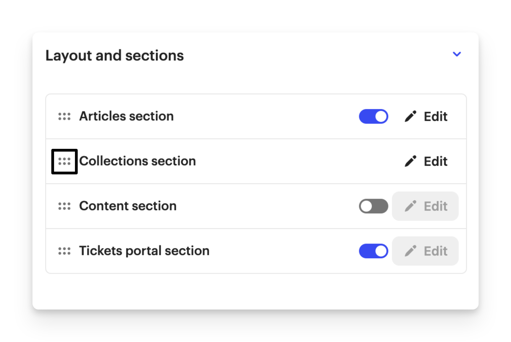The height and width of the screenshot is (342, 511).
Task: Click the Edit text for Content section
Action: pos(436,206)
